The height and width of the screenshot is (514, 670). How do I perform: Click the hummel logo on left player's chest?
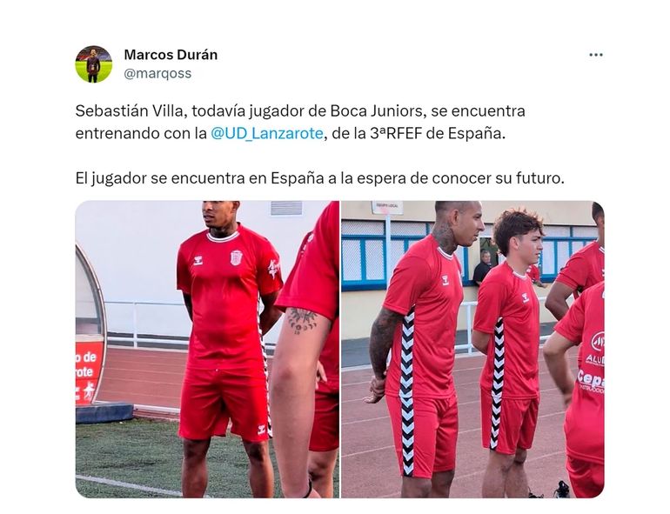tap(198, 260)
